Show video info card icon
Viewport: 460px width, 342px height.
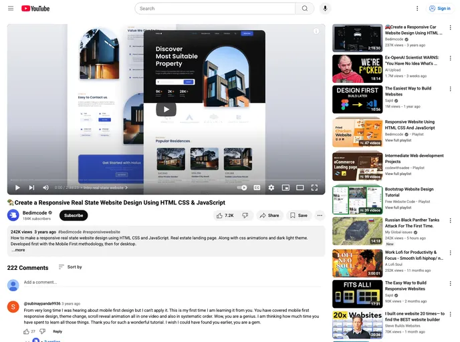316,31
